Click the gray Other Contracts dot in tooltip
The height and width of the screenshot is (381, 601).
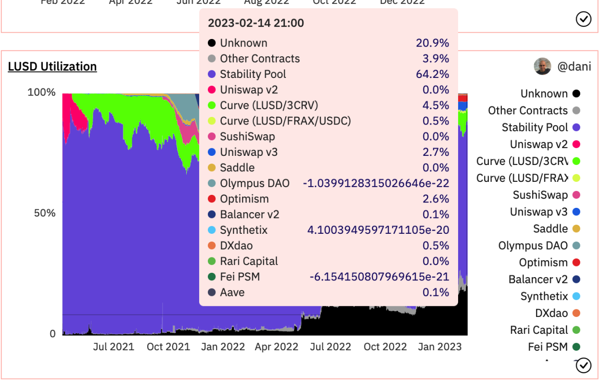click(x=211, y=59)
